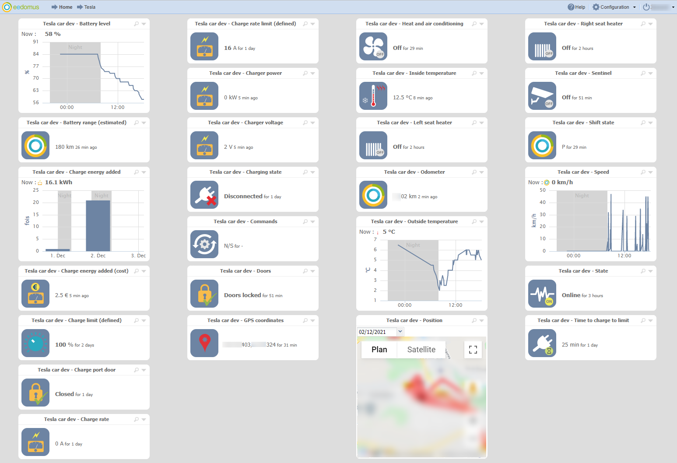Go to Home breadcrumb
677x463 pixels.
62,7
